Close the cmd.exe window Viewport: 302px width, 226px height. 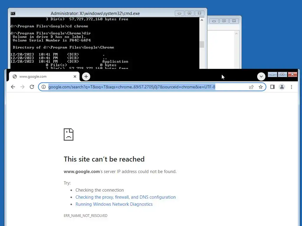pyautogui.click(x=200, y=13)
